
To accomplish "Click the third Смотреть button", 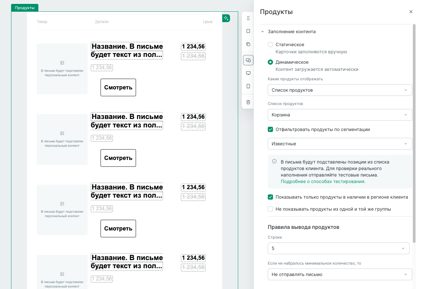I will pos(118,229).
